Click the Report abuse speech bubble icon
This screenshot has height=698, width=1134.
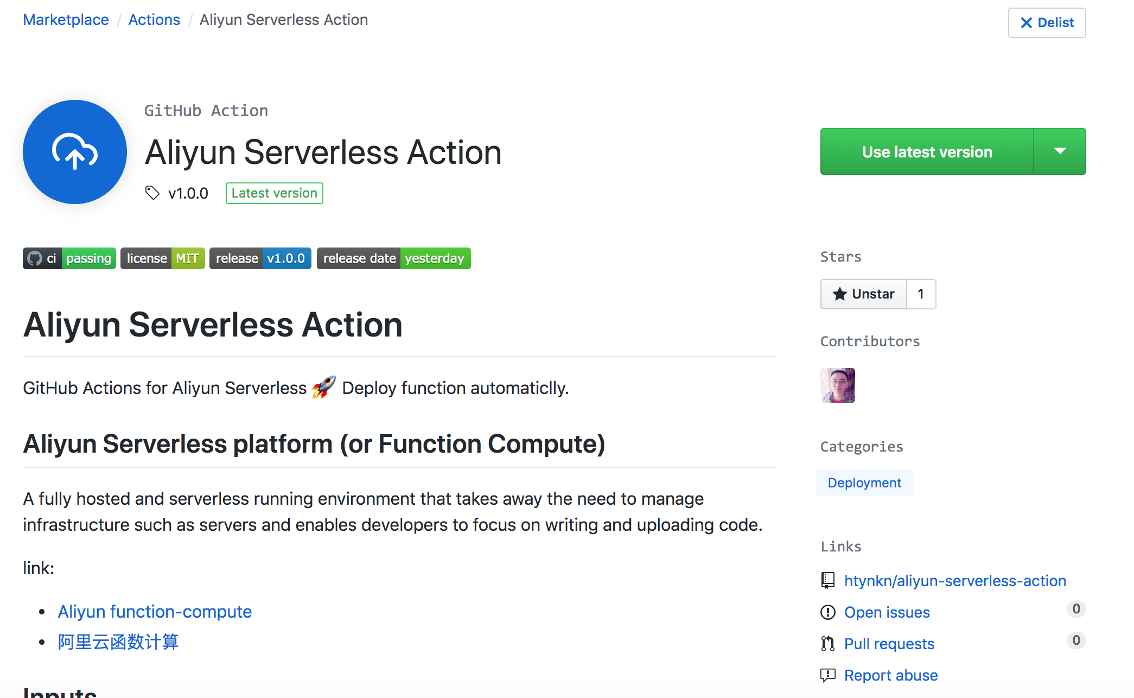point(827,675)
